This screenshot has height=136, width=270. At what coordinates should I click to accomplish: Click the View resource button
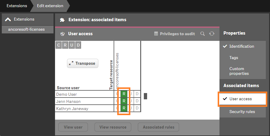[113, 127]
